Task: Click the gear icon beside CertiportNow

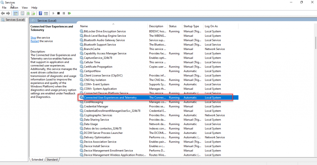Action: (81, 71)
